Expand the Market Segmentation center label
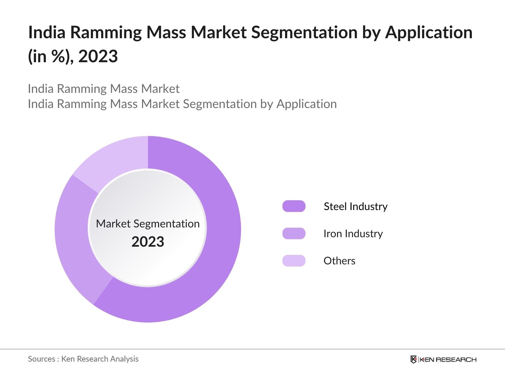 [x=148, y=224]
